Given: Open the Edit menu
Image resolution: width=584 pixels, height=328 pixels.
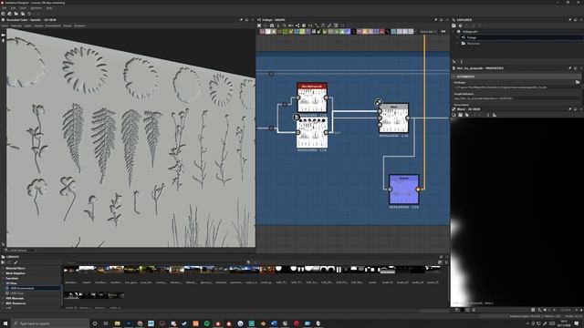Looking at the screenshot, I should click(x=13, y=8).
